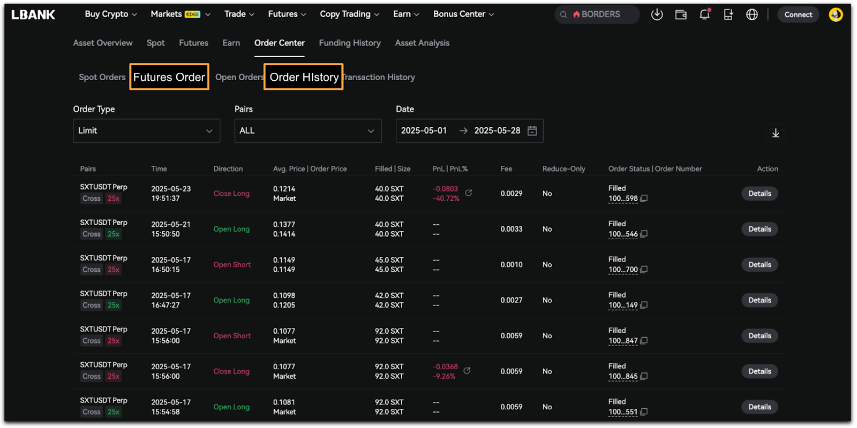Export order history with download arrow icon
The width and height of the screenshot is (857, 428).
[x=776, y=133]
